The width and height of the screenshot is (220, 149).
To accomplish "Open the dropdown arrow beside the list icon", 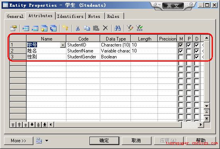I will (x=47, y=141).
